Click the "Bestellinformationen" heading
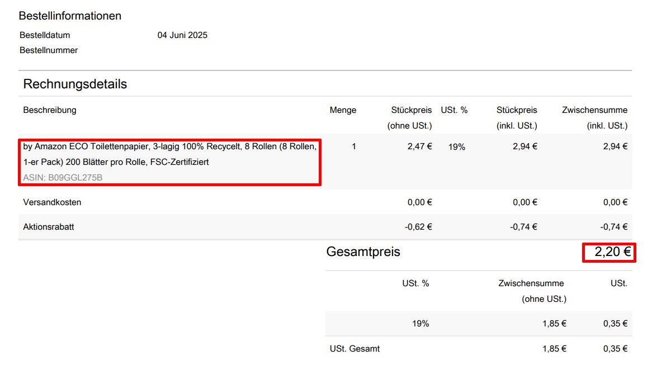This screenshot has height=365, width=652. point(70,16)
